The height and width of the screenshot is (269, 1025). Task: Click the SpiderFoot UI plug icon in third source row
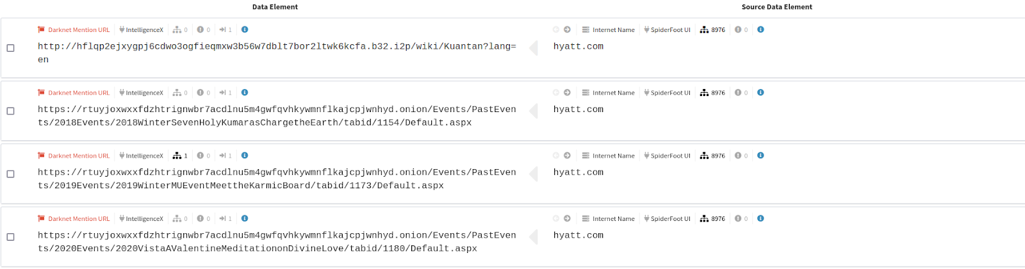[647, 156]
